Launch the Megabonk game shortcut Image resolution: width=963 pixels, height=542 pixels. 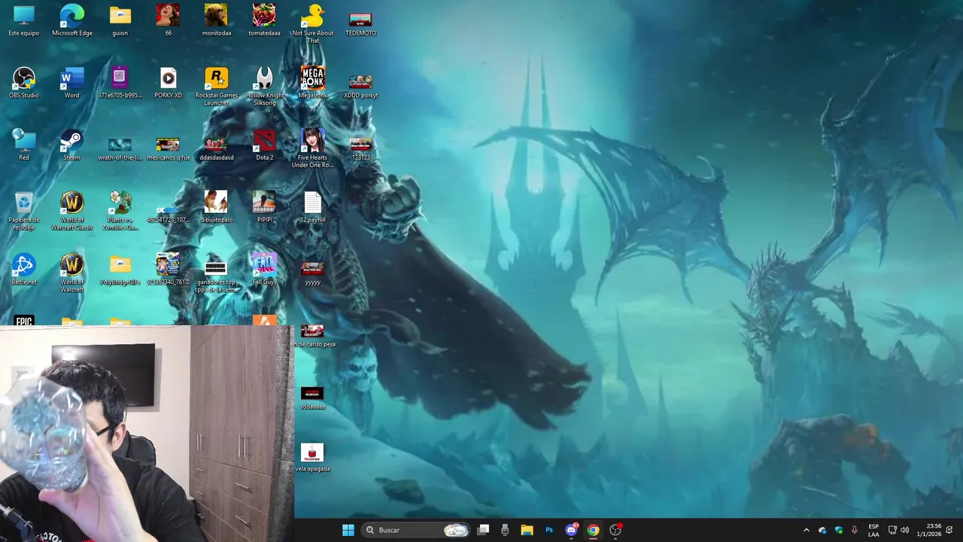coord(312,83)
